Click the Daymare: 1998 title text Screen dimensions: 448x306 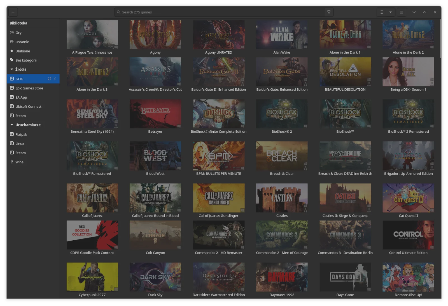(x=282, y=295)
